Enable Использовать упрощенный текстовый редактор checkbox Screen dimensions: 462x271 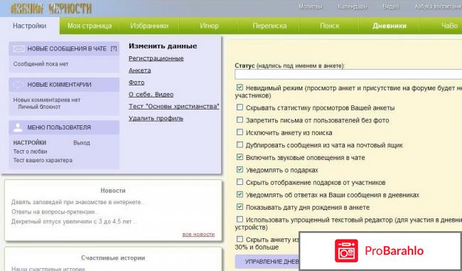coord(240,219)
